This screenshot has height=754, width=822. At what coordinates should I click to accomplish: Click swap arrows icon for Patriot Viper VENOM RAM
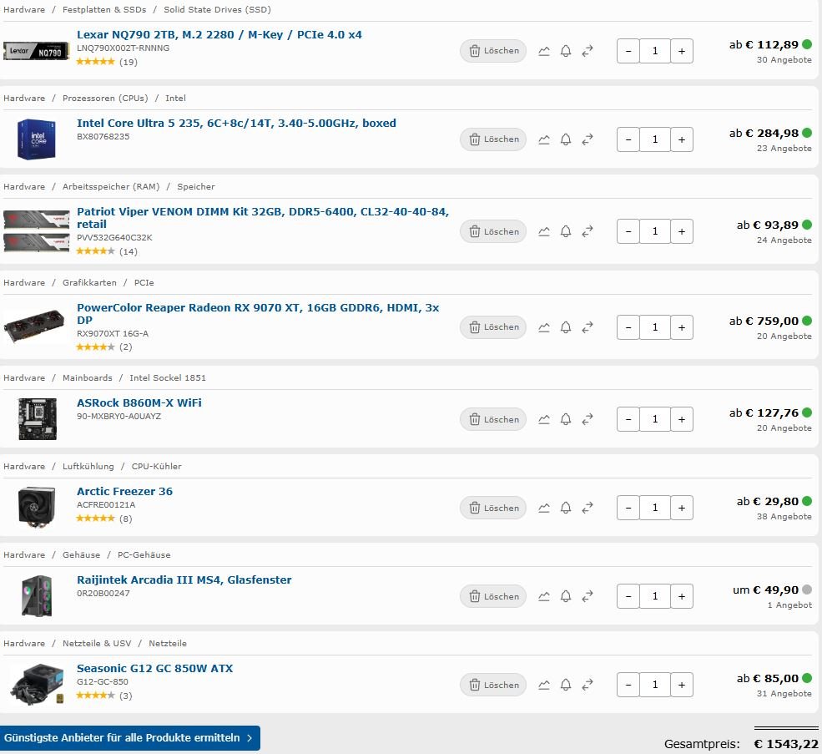click(x=588, y=231)
